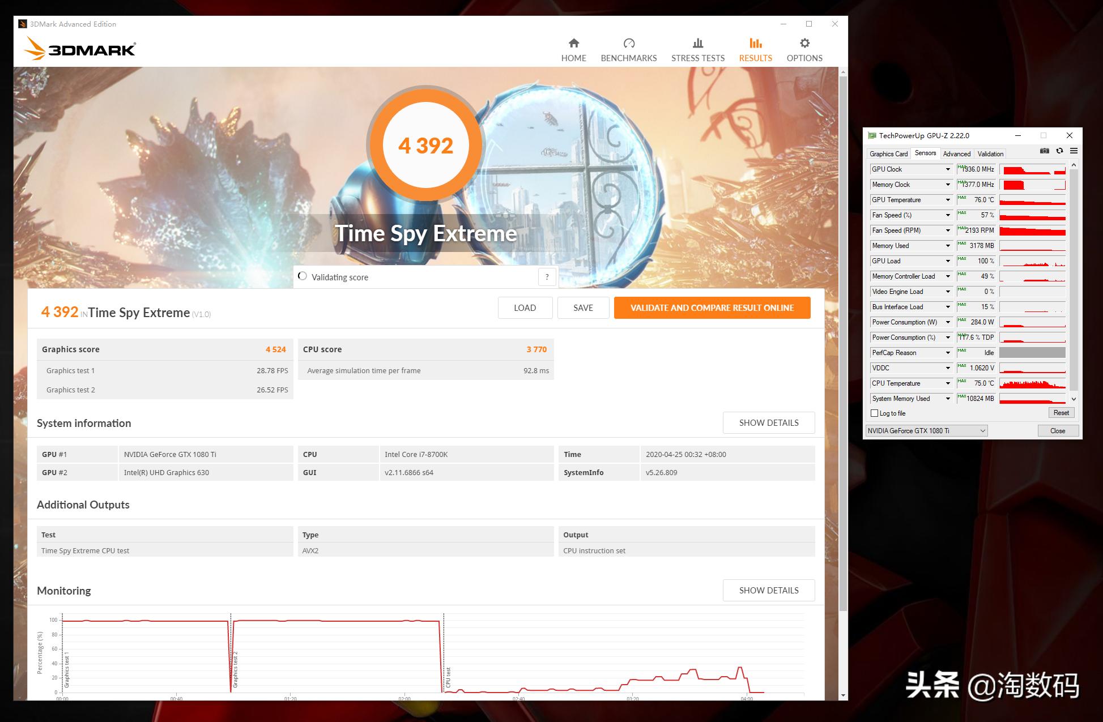
Task: Open the GPU-Z hamburger menu icon
Action: click(1074, 151)
